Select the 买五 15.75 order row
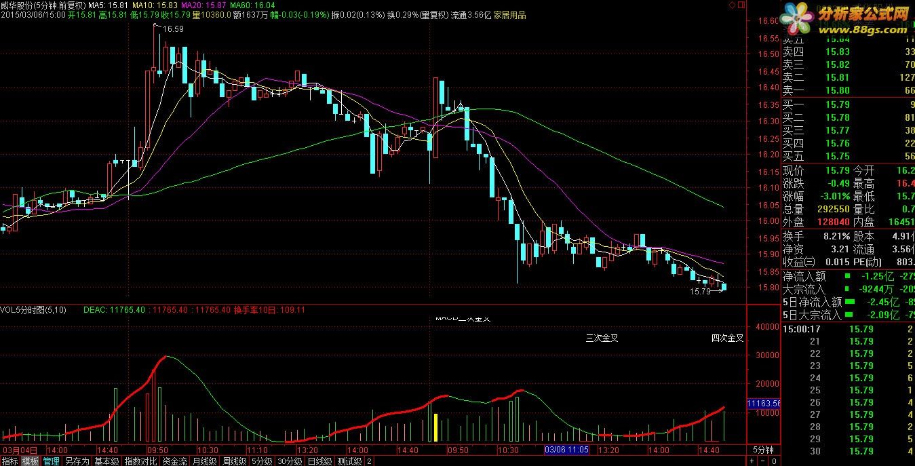This screenshot has width=915, height=466. (x=849, y=156)
